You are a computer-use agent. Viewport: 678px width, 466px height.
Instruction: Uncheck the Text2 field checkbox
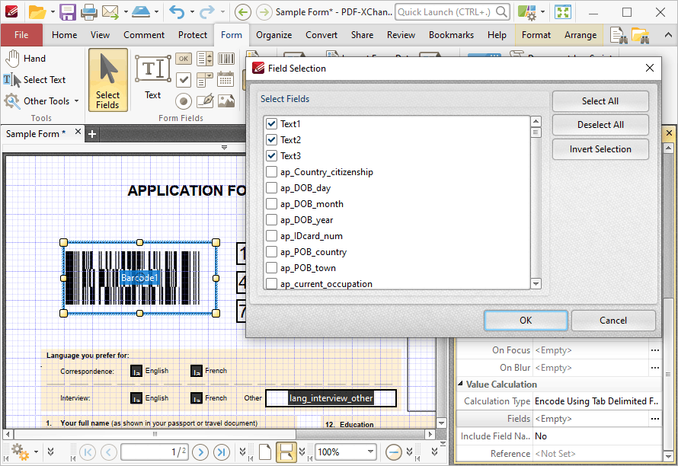271,140
